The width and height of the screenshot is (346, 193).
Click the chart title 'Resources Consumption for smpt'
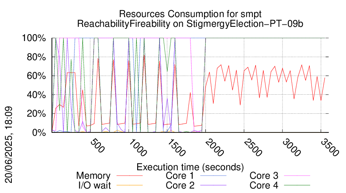(x=190, y=14)
